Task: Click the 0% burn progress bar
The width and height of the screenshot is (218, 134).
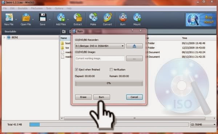Action: [109, 83]
